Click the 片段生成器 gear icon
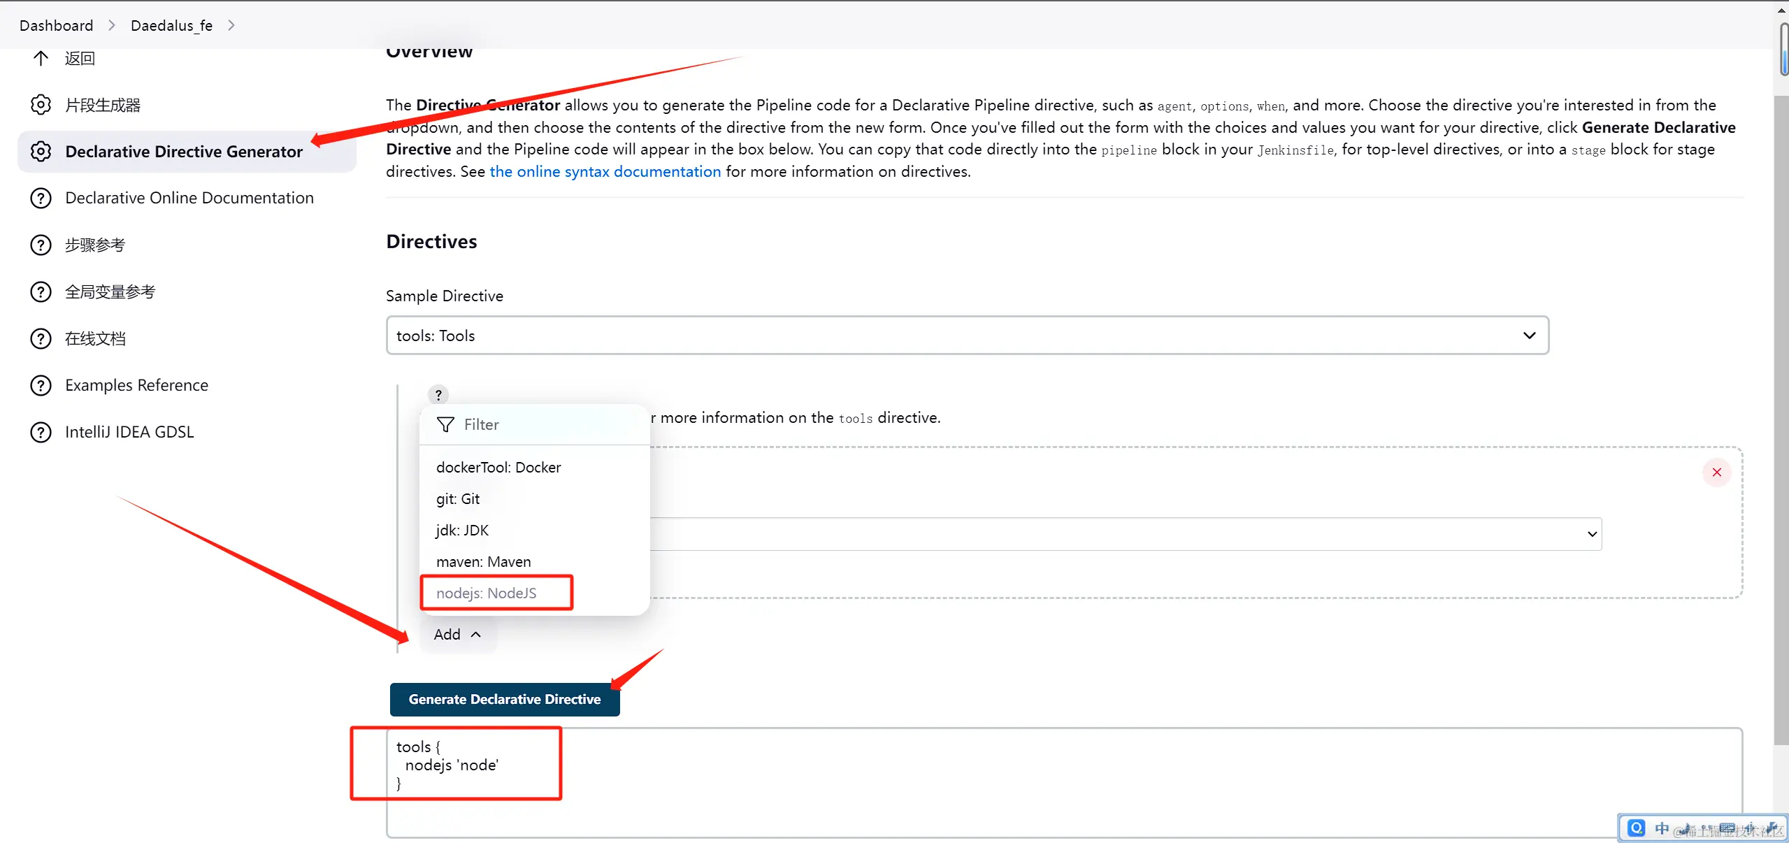 41,105
